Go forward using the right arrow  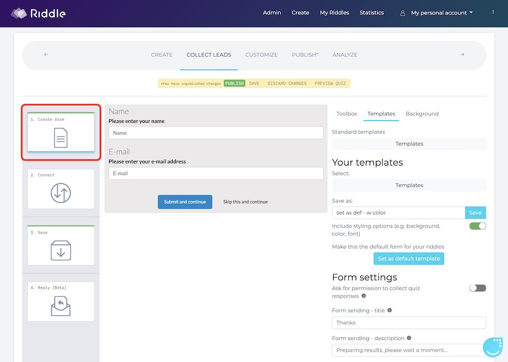(x=462, y=55)
